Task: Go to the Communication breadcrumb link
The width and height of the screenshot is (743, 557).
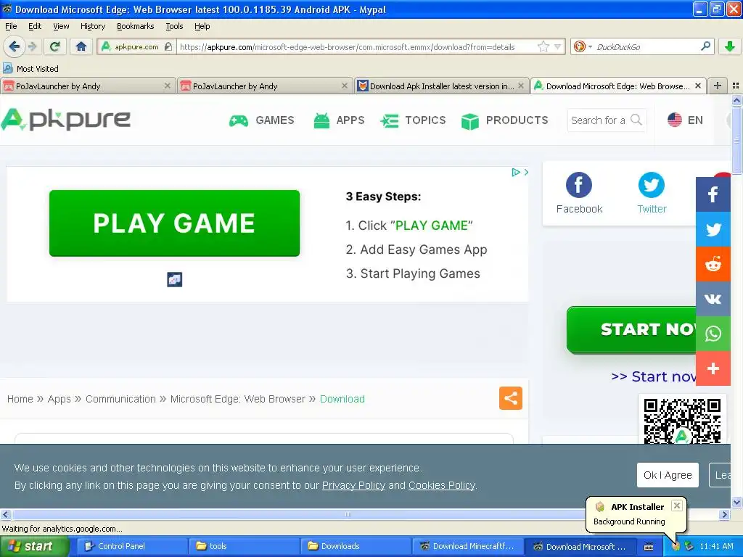Action: click(120, 399)
